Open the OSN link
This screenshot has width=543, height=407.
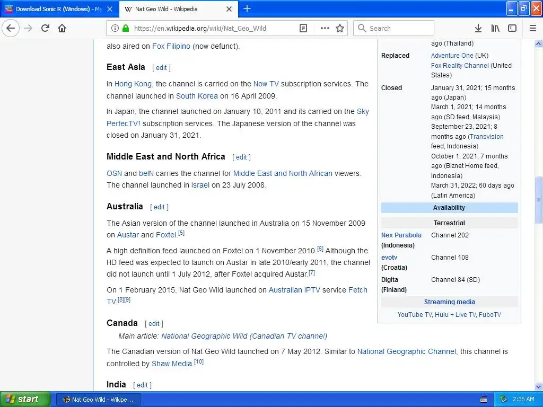[115, 173]
